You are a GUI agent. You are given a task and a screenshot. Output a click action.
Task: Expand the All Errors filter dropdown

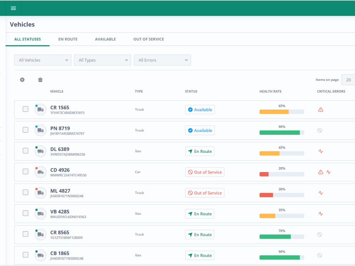tap(162, 60)
